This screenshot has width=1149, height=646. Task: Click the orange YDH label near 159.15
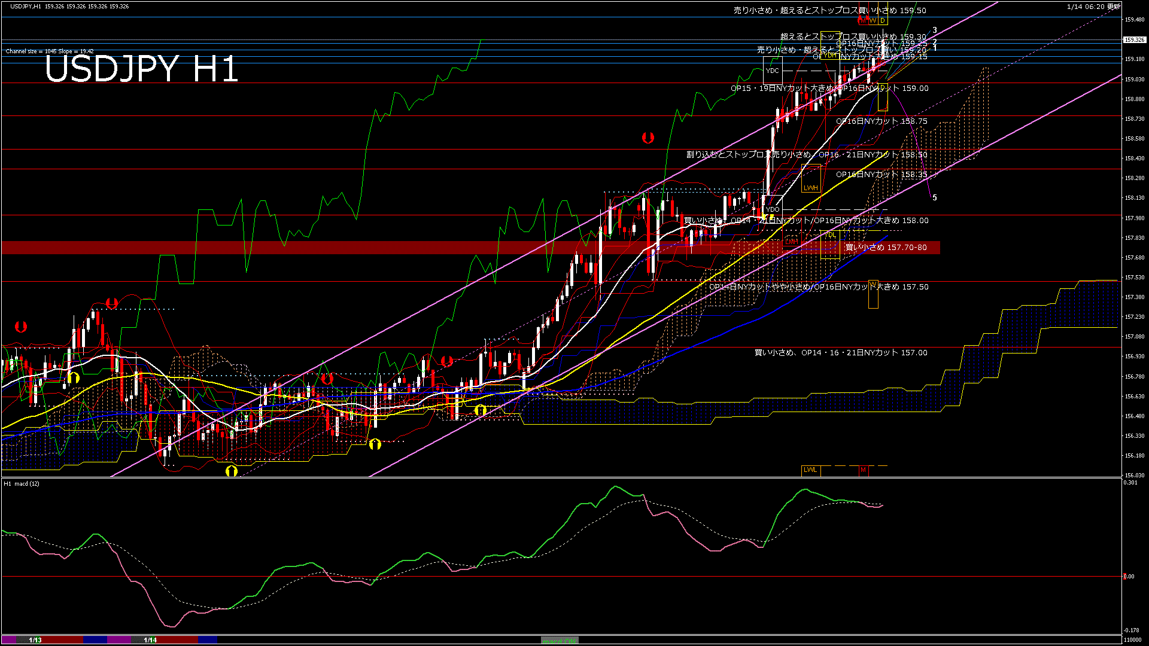(831, 56)
